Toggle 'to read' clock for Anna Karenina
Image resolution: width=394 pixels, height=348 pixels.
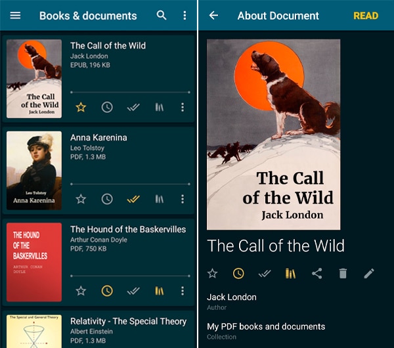point(107,199)
